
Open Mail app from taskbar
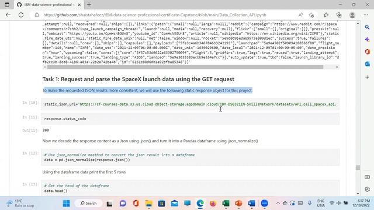pos(174,204)
